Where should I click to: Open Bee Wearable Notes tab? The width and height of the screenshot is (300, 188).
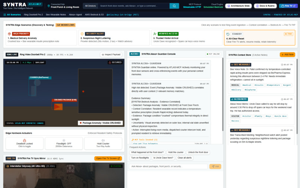tap(56, 14)
